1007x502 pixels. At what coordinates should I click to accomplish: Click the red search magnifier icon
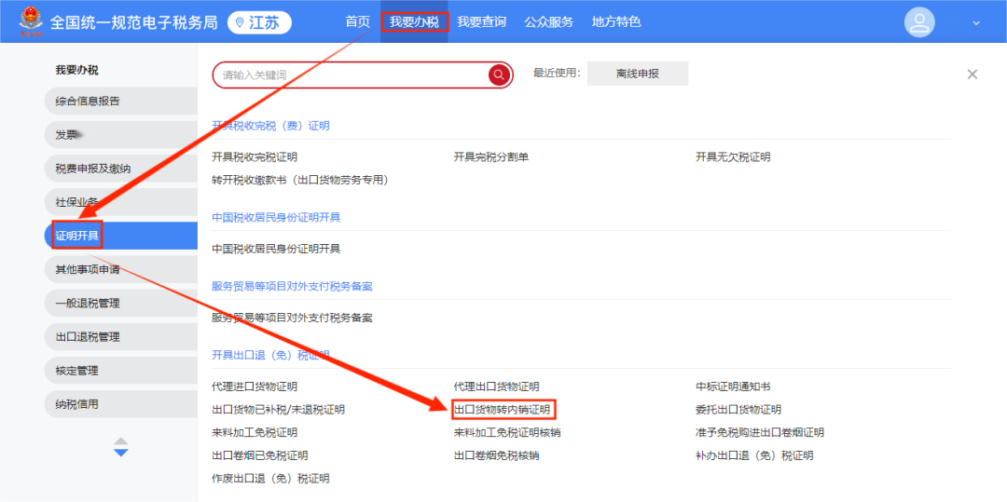pyautogui.click(x=499, y=75)
